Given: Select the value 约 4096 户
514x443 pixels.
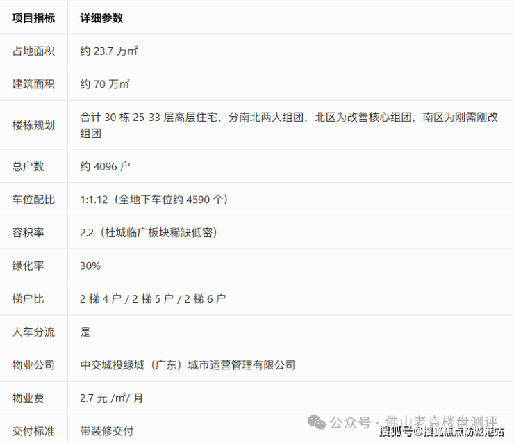Looking at the screenshot, I should click(x=105, y=166).
